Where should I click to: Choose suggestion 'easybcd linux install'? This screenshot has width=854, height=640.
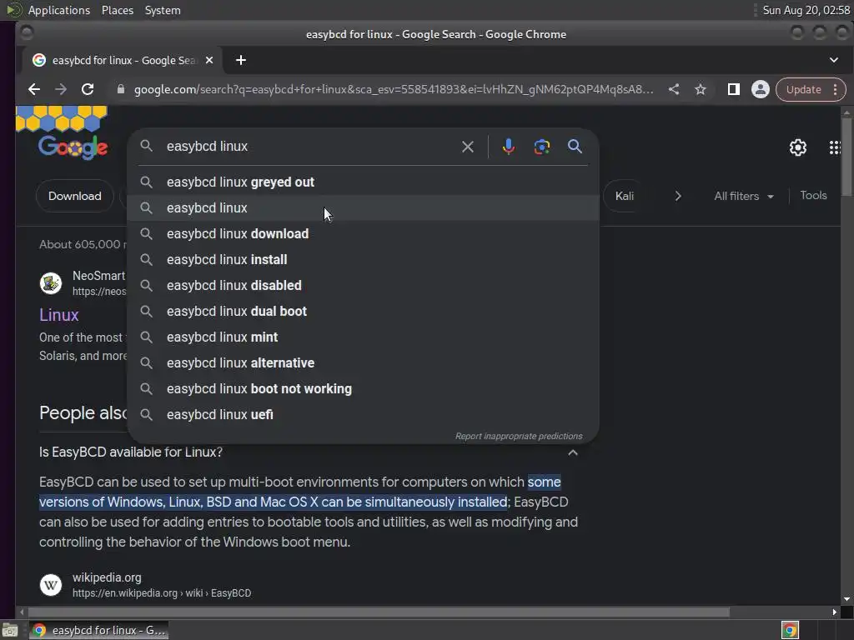coord(363,260)
